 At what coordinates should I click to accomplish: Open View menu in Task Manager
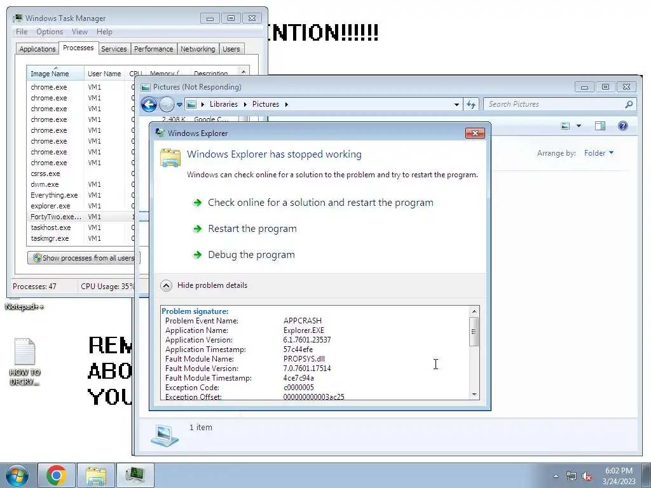click(x=79, y=32)
